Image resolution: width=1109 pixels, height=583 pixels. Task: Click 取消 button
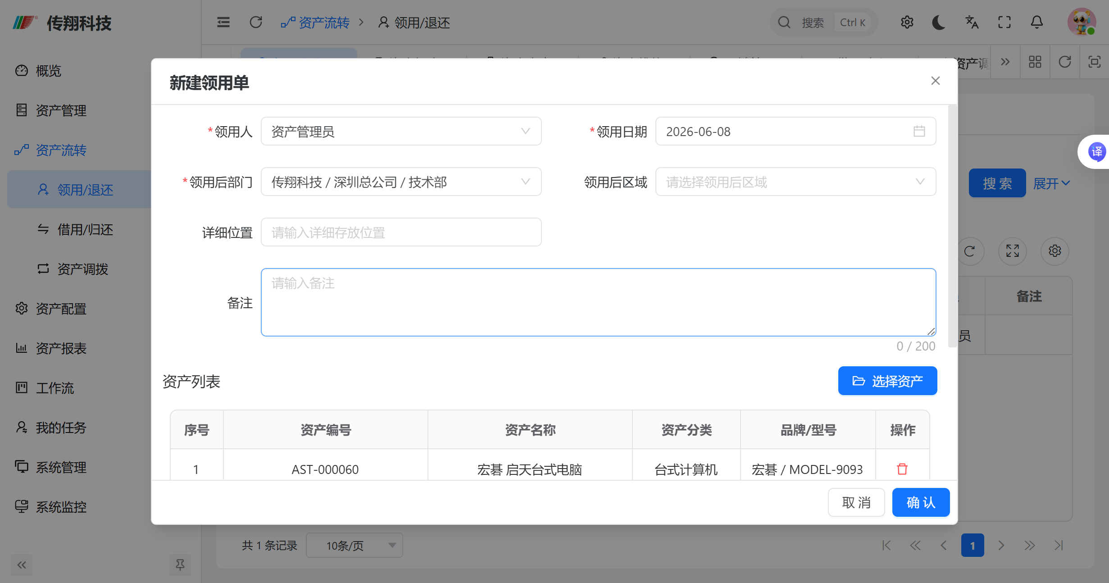(856, 502)
